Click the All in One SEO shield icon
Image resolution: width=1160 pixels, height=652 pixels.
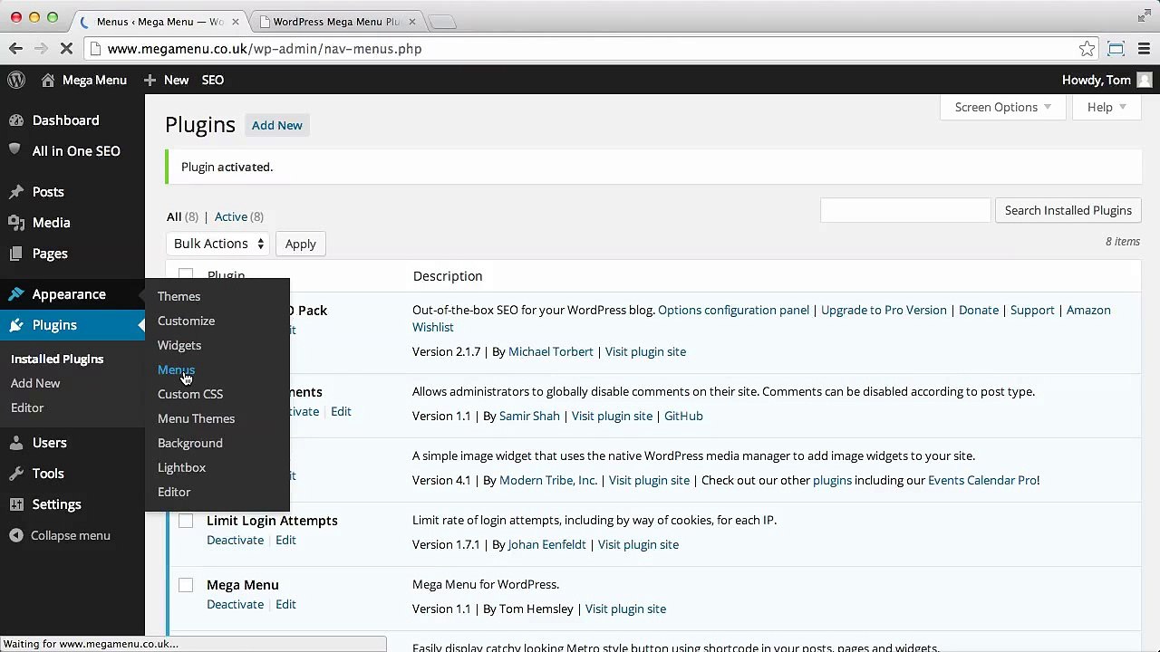click(x=15, y=150)
